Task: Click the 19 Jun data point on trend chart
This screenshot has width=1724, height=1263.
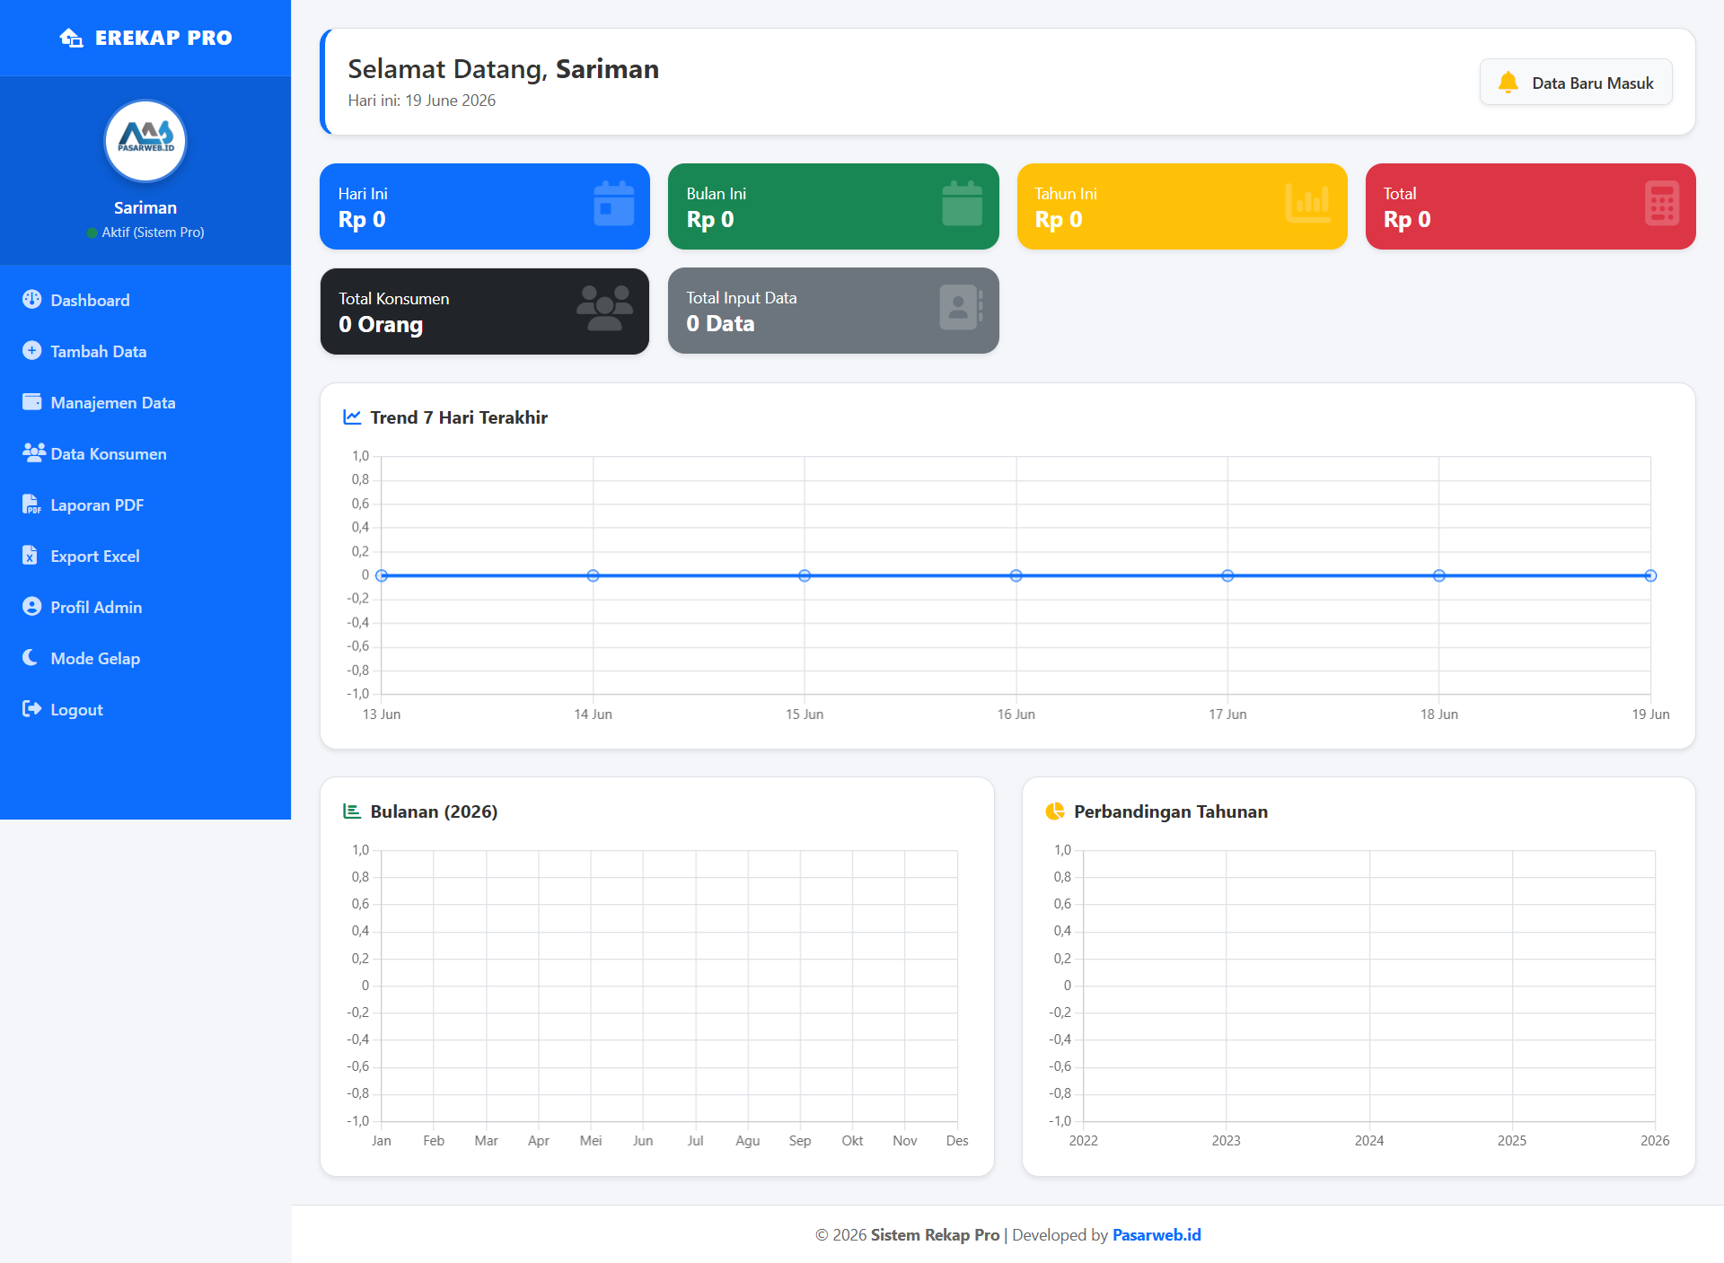Action: [1650, 575]
